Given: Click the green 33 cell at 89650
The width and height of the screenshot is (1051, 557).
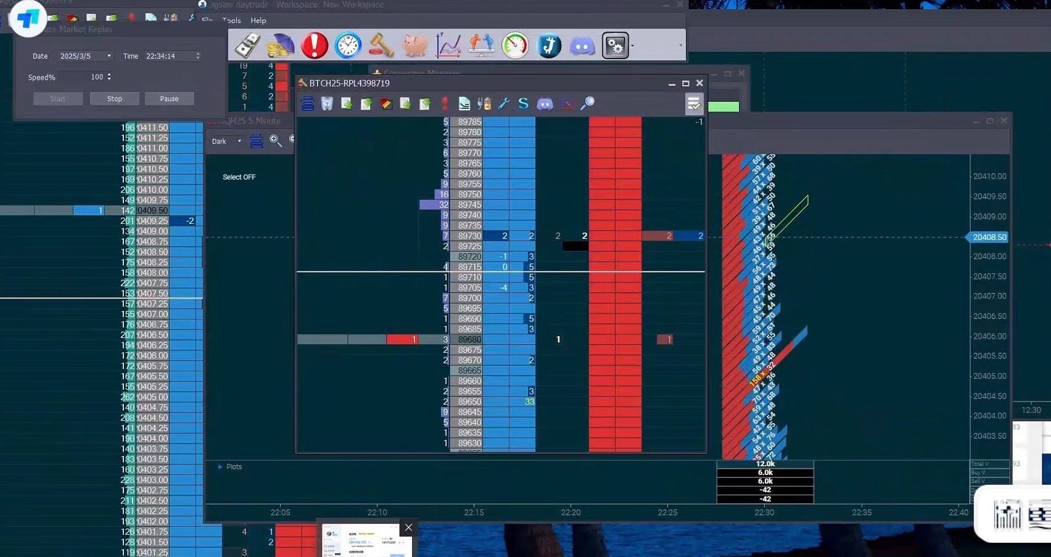Looking at the screenshot, I should point(529,402).
